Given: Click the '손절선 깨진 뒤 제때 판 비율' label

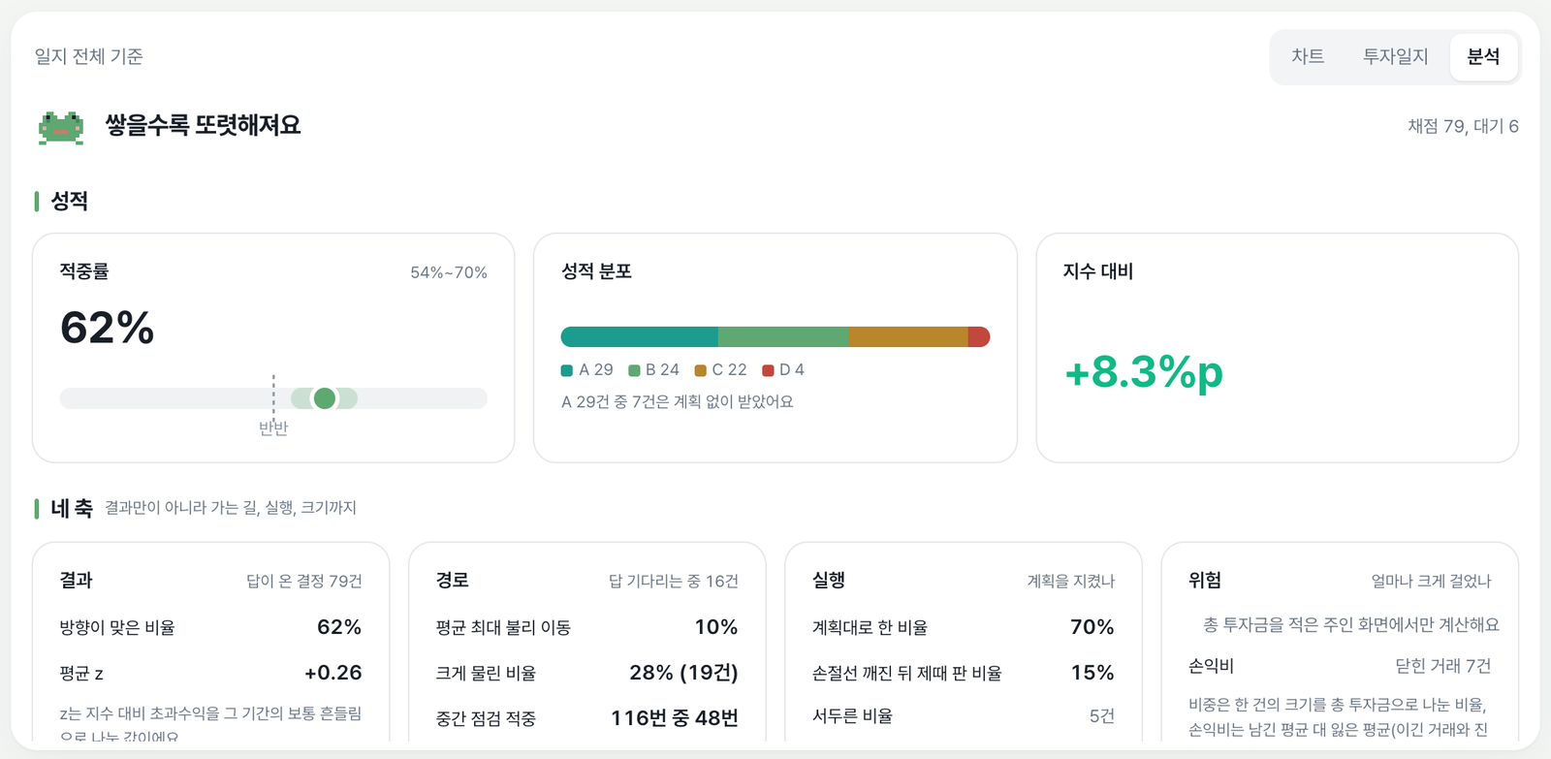Looking at the screenshot, I should tap(907, 674).
